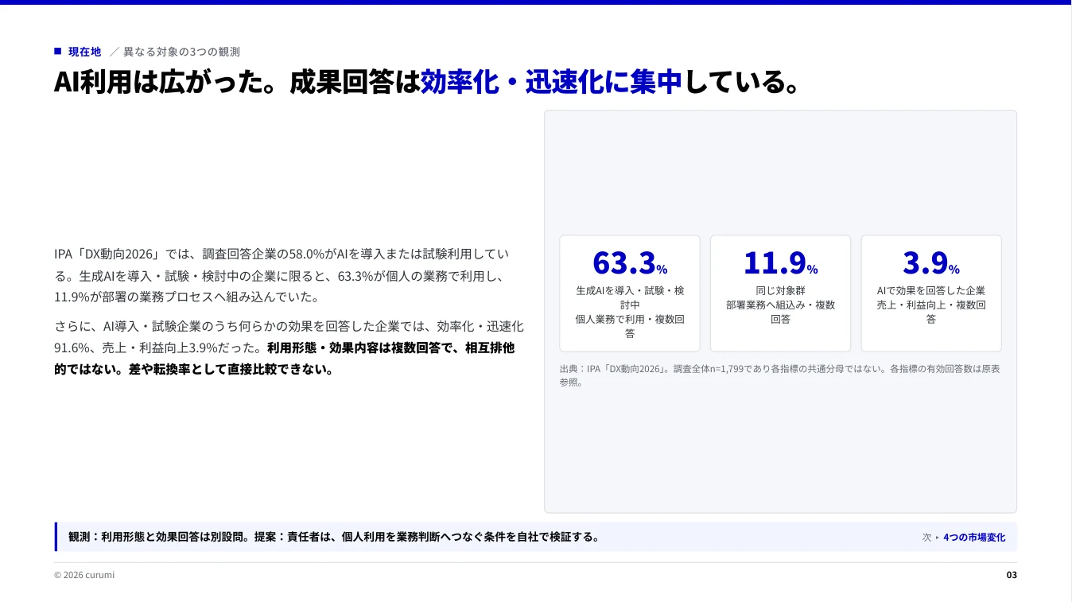Click the caption '部署業務へ組込み・複数回答'
This screenshot has width=1072, height=602.
coord(780,312)
